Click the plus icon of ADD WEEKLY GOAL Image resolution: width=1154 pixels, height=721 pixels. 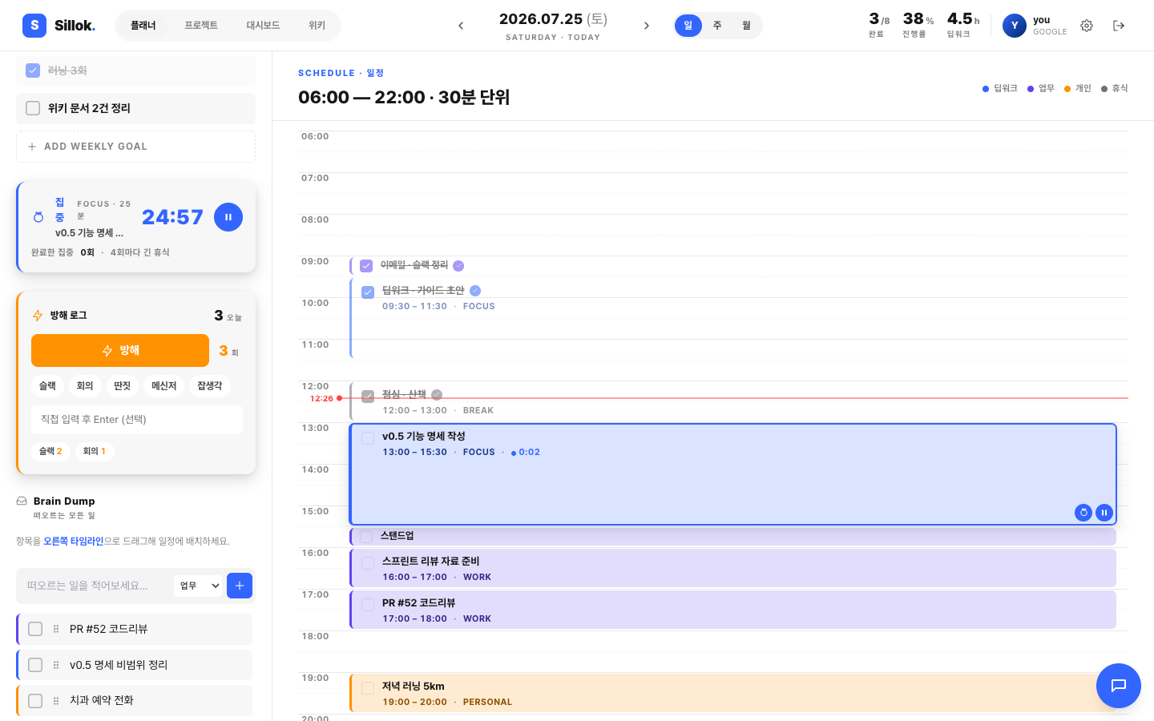pos(32,147)
